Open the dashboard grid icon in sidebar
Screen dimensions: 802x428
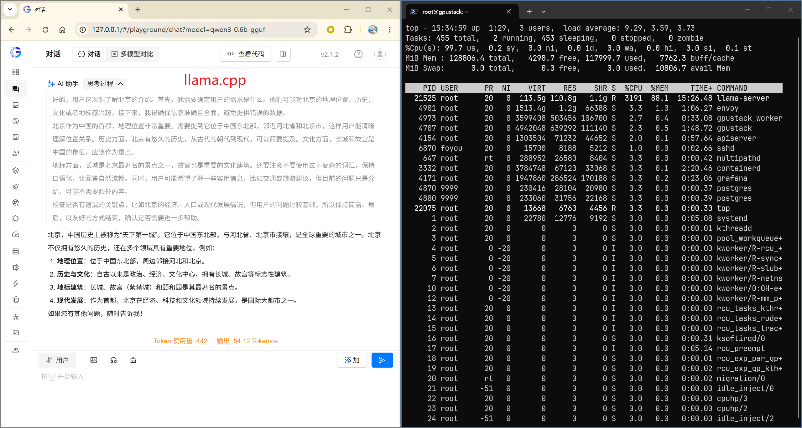[16, 72]
